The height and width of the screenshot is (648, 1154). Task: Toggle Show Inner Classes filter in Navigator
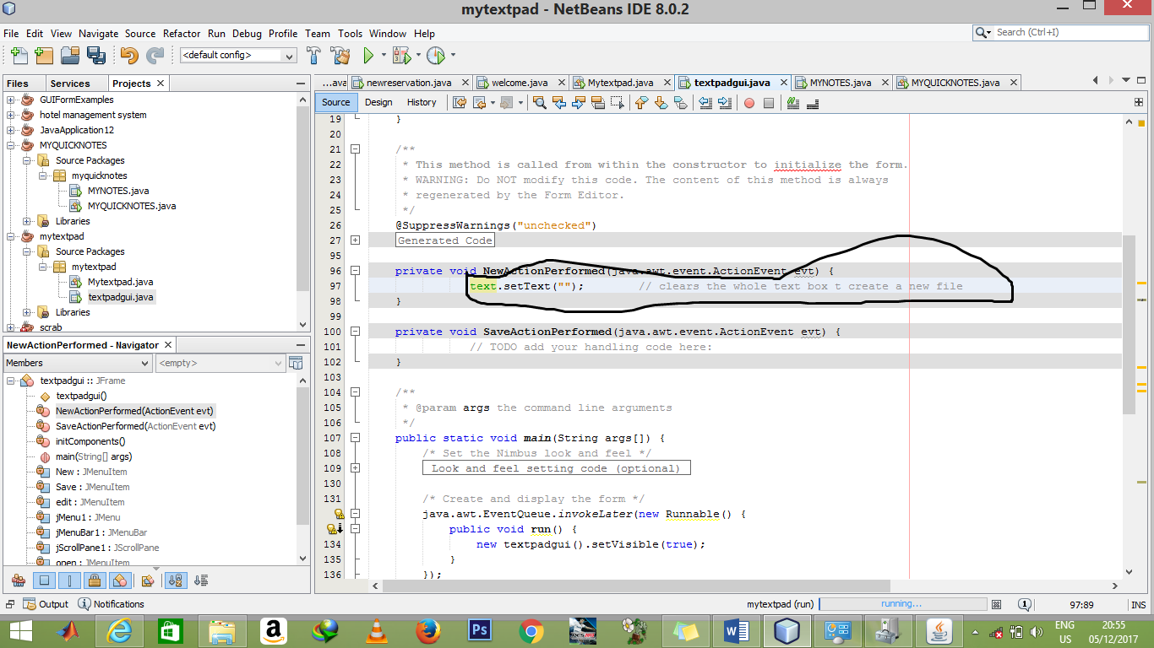point(119,580)
